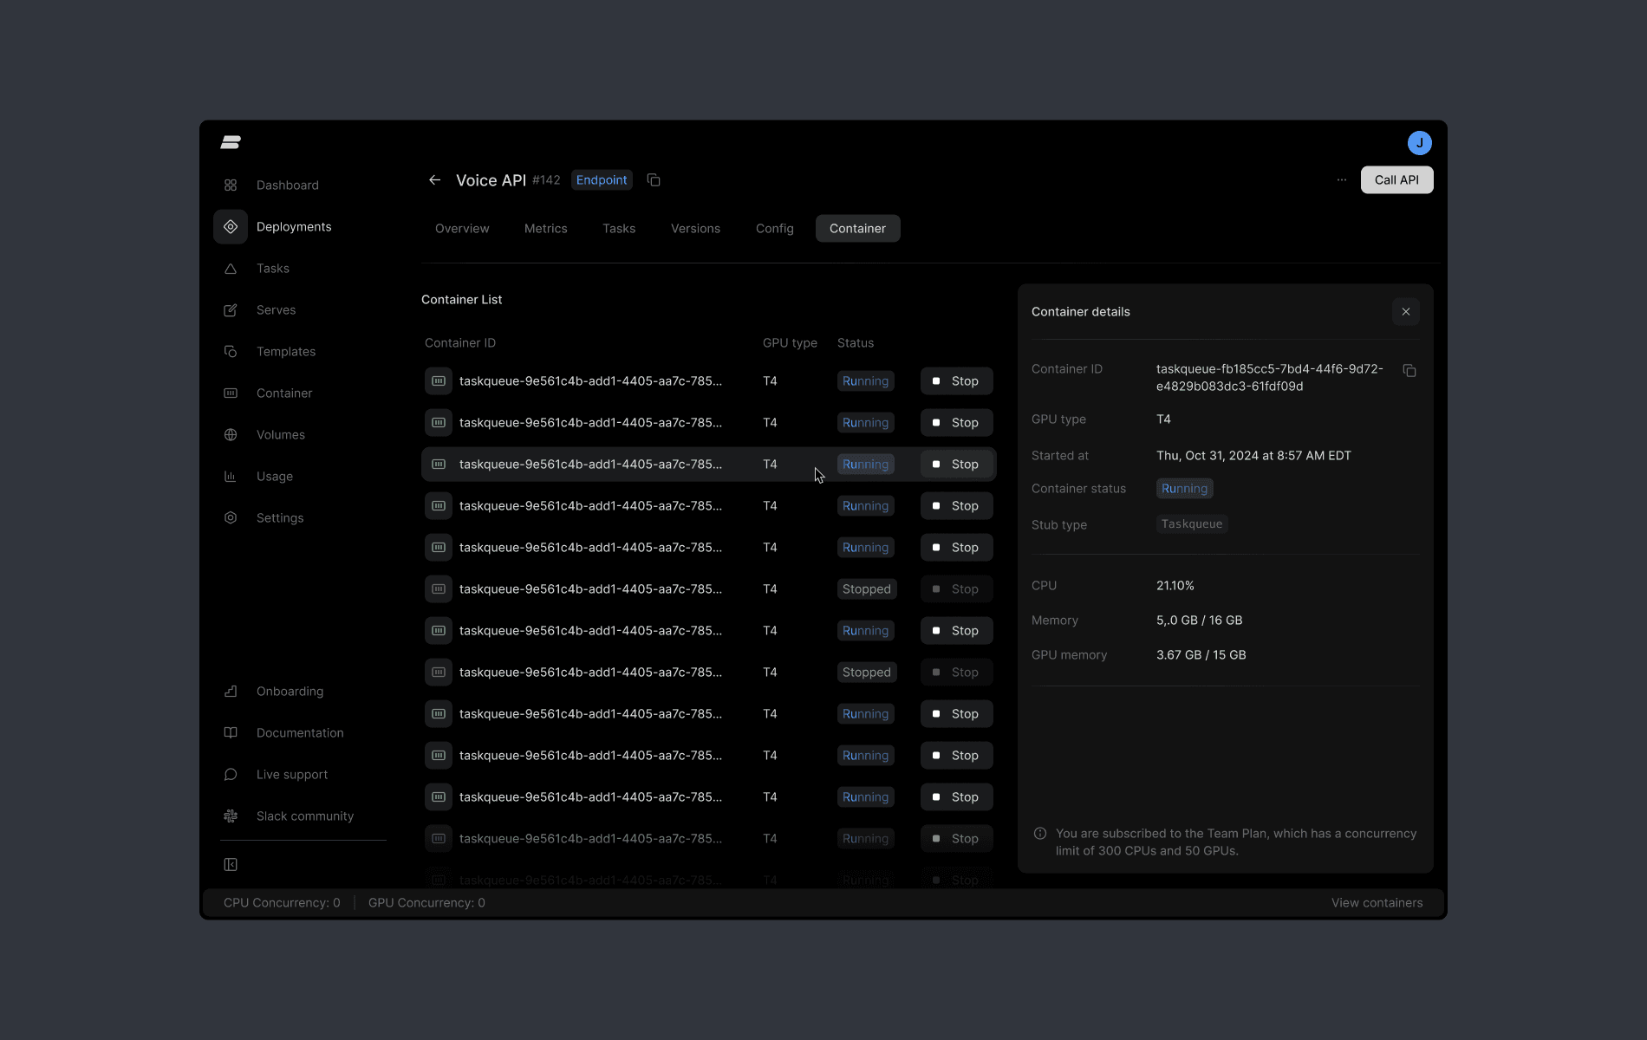The image size is (1647, 1040).
Task: Collapse the sidebar using the panel icon
Action: (231, 865)
